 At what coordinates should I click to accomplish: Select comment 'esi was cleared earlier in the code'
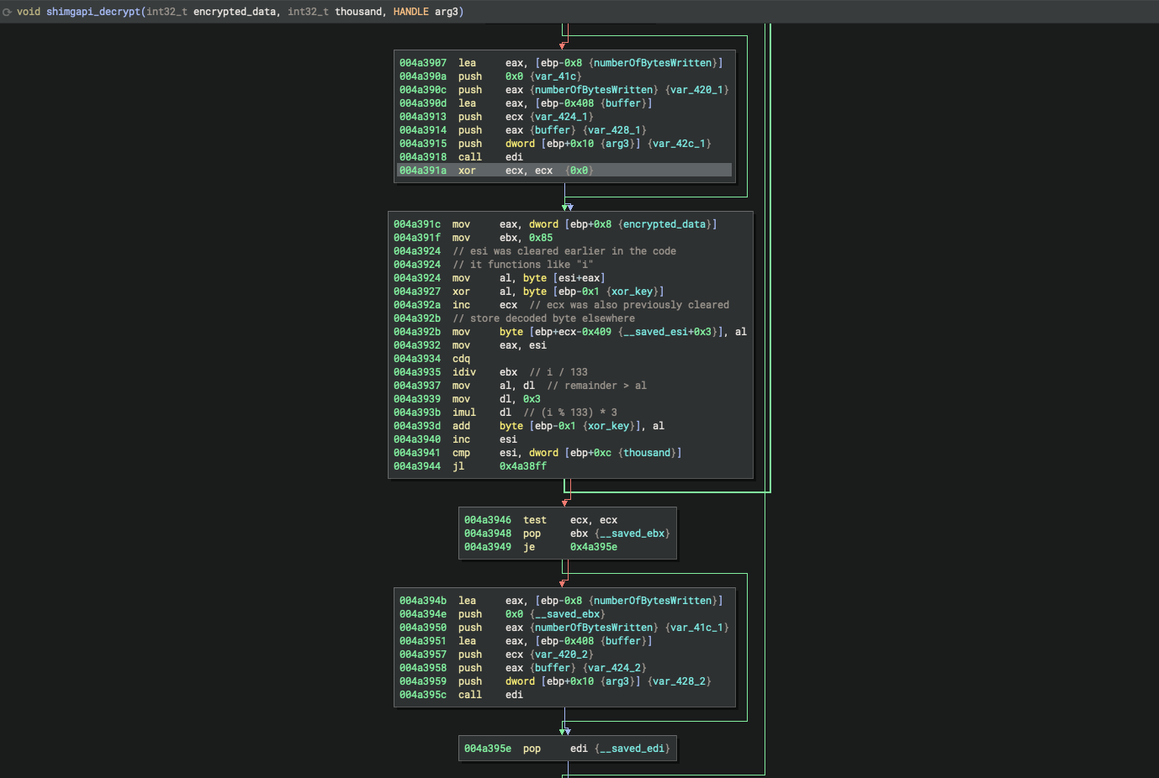[564, 251]
